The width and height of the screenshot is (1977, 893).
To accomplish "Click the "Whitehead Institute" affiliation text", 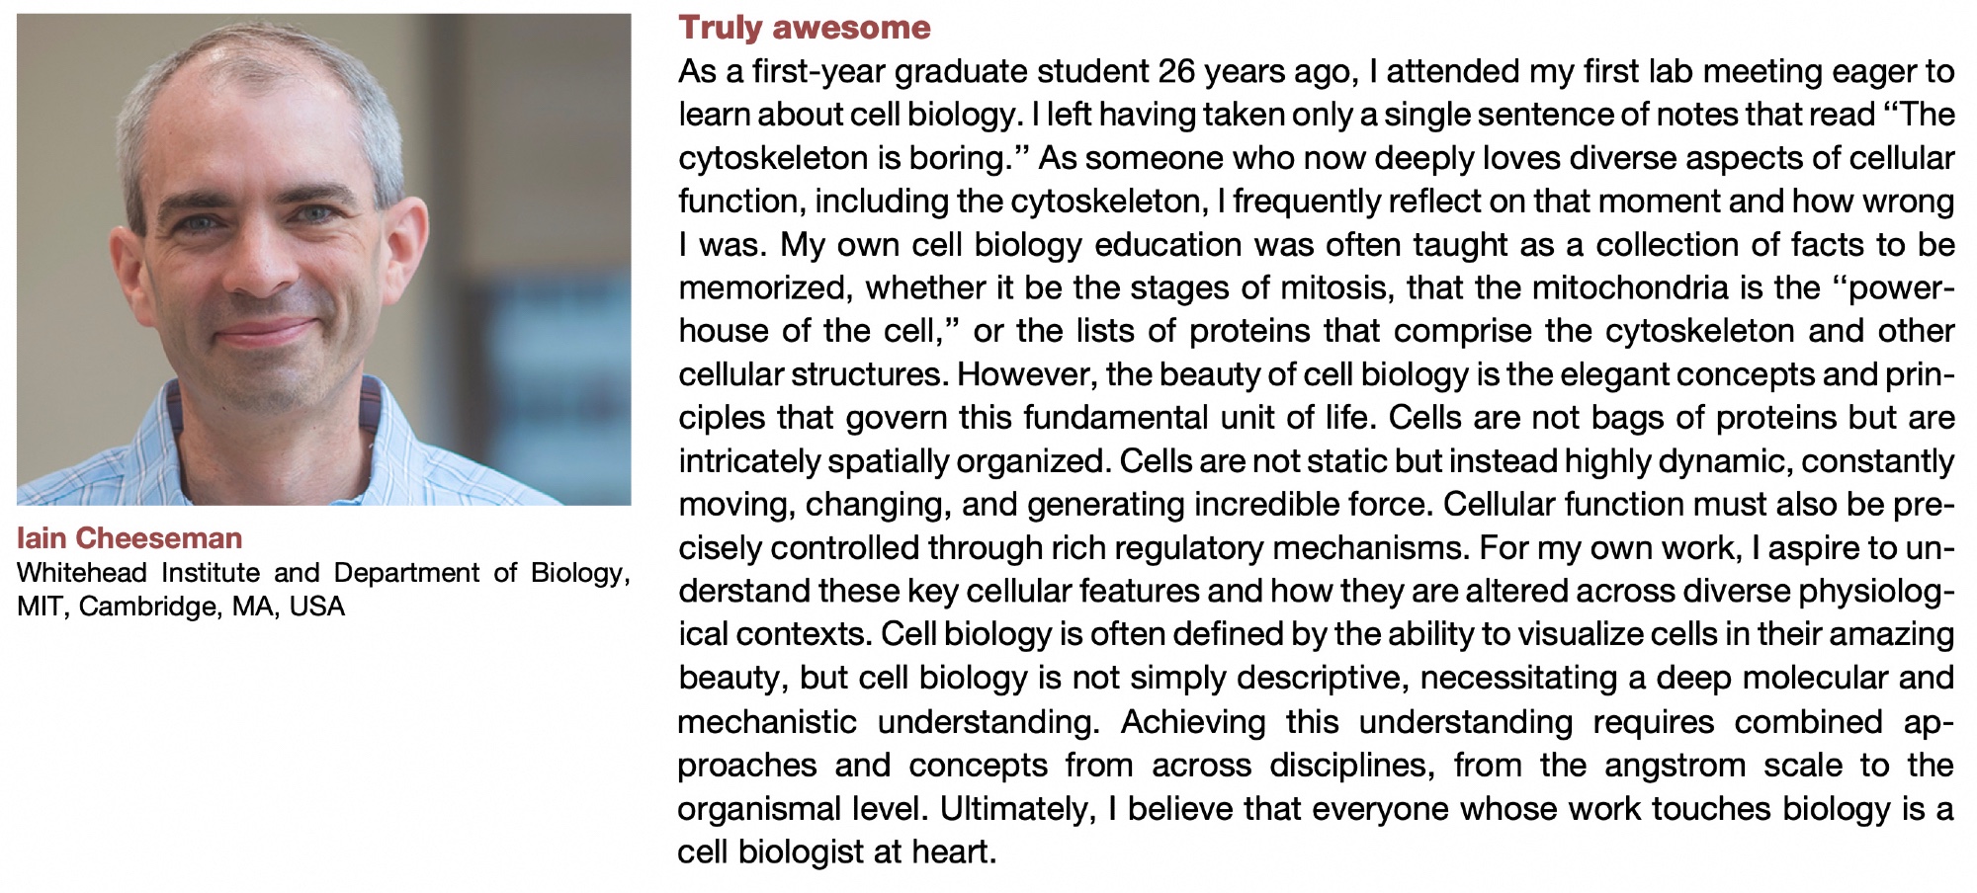I will (x=139, y=573).
